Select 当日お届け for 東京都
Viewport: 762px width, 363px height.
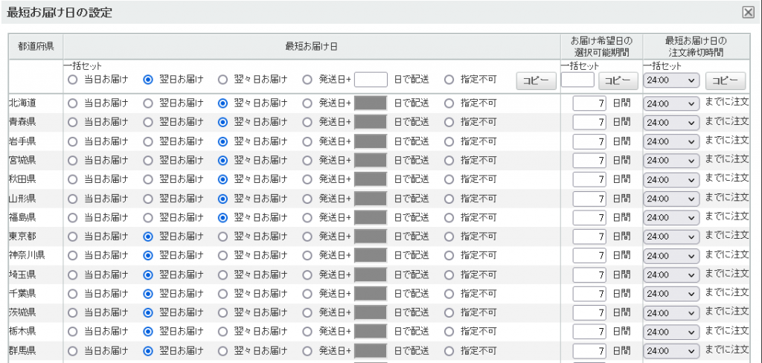72,237
